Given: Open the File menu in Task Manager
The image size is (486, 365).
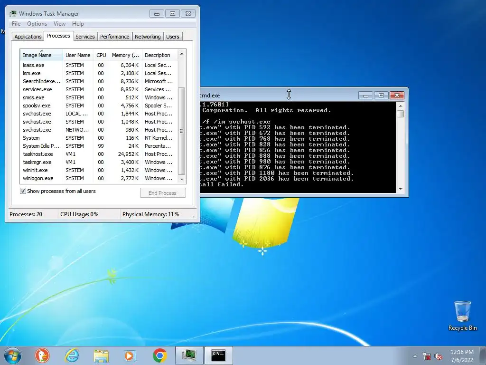Looking at the screenshot, I should [x=16, y=24].
